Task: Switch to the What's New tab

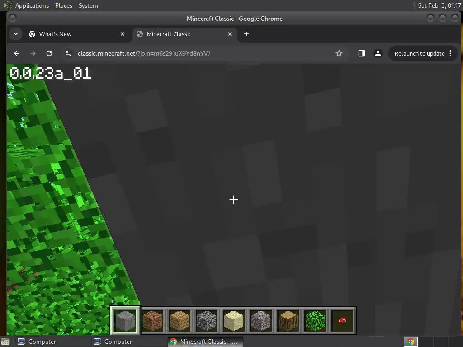Action: pyautogui.click(x=77, y=34)
